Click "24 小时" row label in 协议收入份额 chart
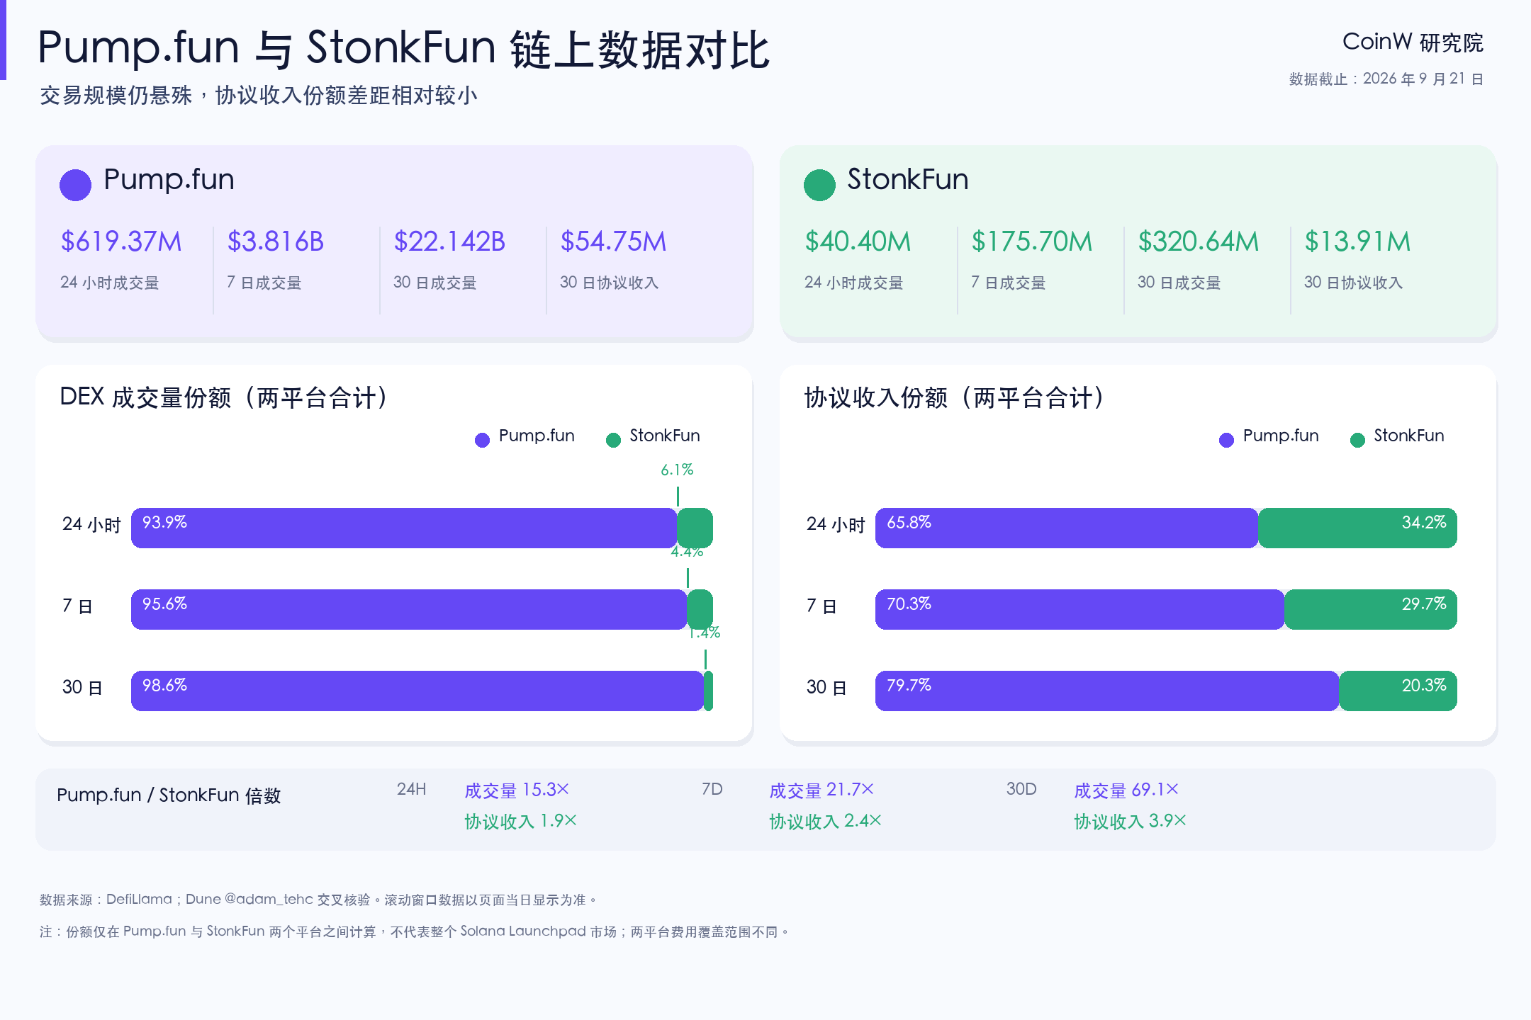The width and height of the screenshot is (1531, 1020). point(836,525)
